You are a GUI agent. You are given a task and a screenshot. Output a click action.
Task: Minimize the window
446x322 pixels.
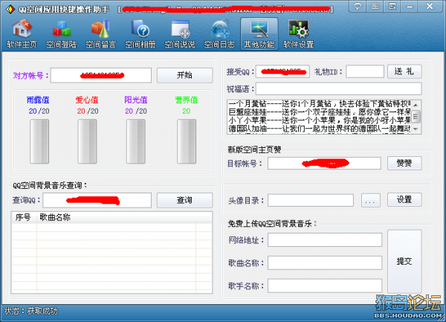(410, 6)
